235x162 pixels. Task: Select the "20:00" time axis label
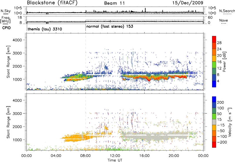174,156
